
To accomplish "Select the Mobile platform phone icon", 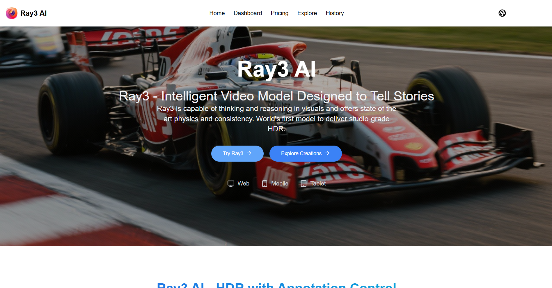I will [265, 183].
